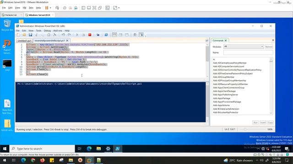The image size is (293, 164).
Task: Click Run button in Commands pane
Action: click(x=255, y=123)
